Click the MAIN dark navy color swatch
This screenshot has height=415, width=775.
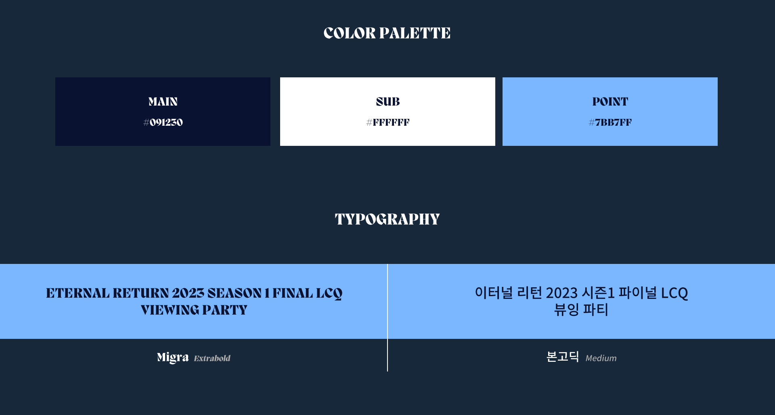(x=163, y=112)
